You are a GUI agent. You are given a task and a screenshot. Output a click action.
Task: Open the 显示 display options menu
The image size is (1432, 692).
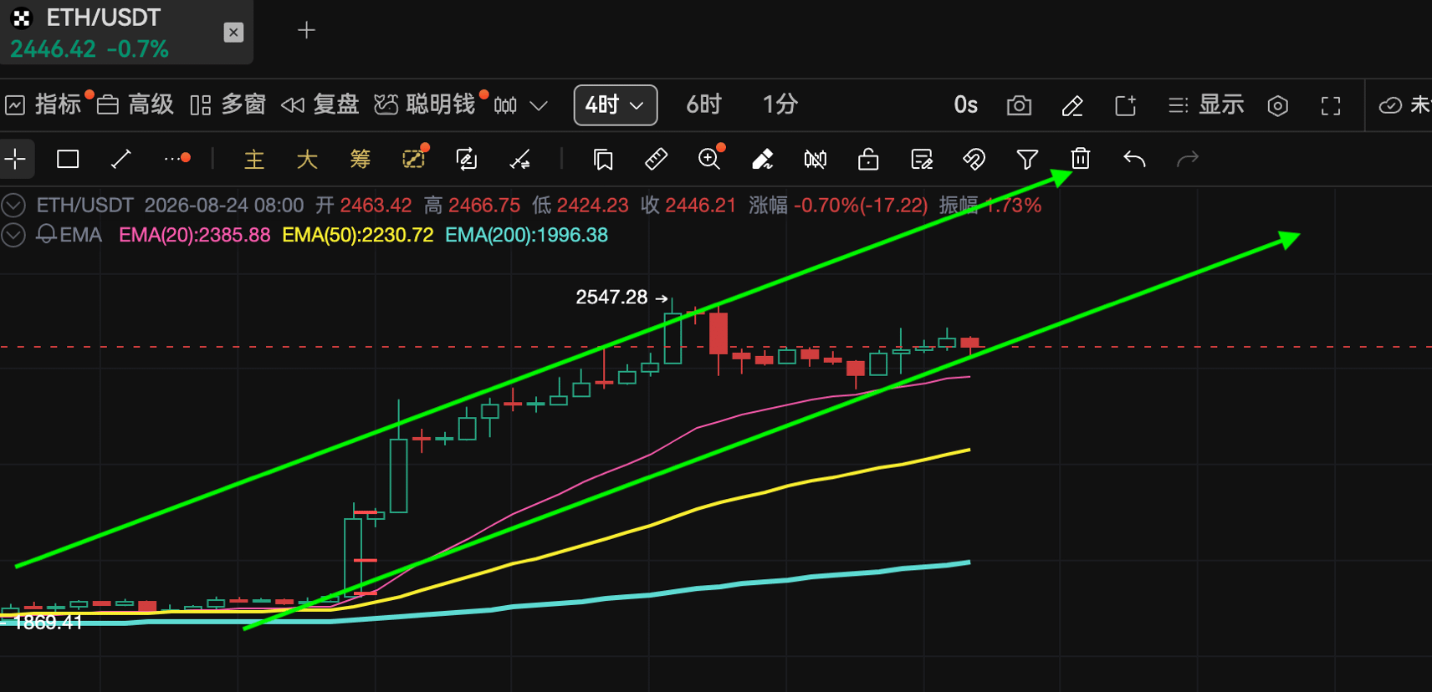[1206, 104]
